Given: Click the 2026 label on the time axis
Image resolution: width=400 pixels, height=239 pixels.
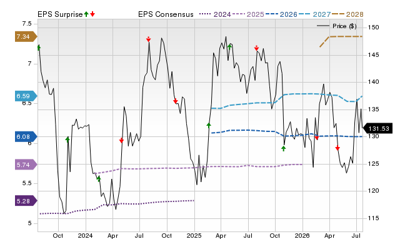Looking at the screenshot, I should [x=302, y=235].
